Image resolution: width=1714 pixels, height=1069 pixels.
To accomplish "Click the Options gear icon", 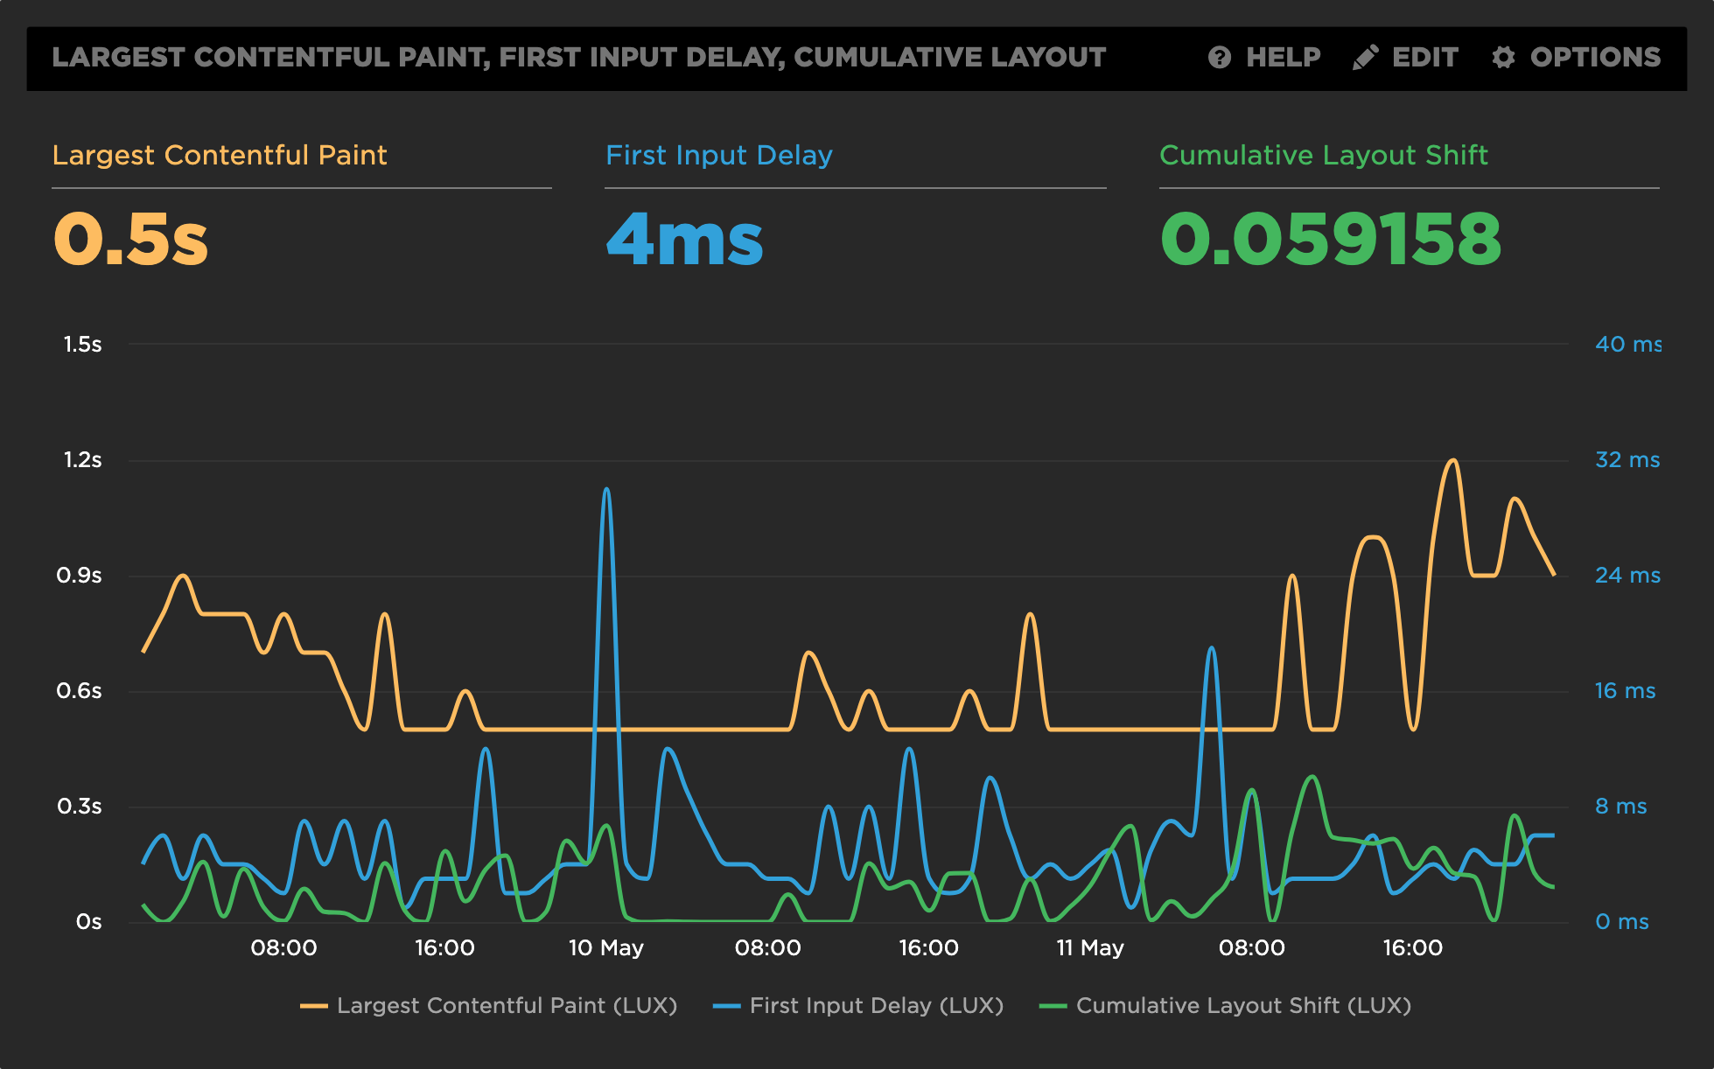I will pos(1503,58).
